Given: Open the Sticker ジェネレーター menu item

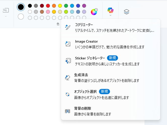Looking at the screenshot, I should coord(110,61).
